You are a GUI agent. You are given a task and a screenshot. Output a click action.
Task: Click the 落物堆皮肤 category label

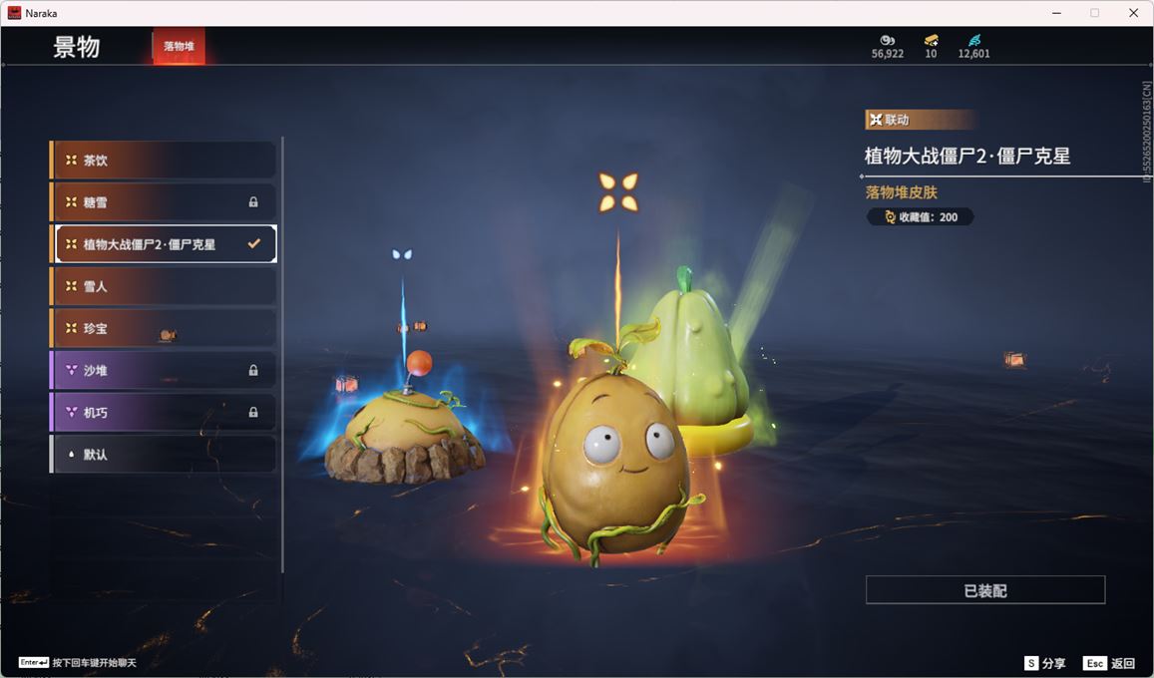point(902,191)
